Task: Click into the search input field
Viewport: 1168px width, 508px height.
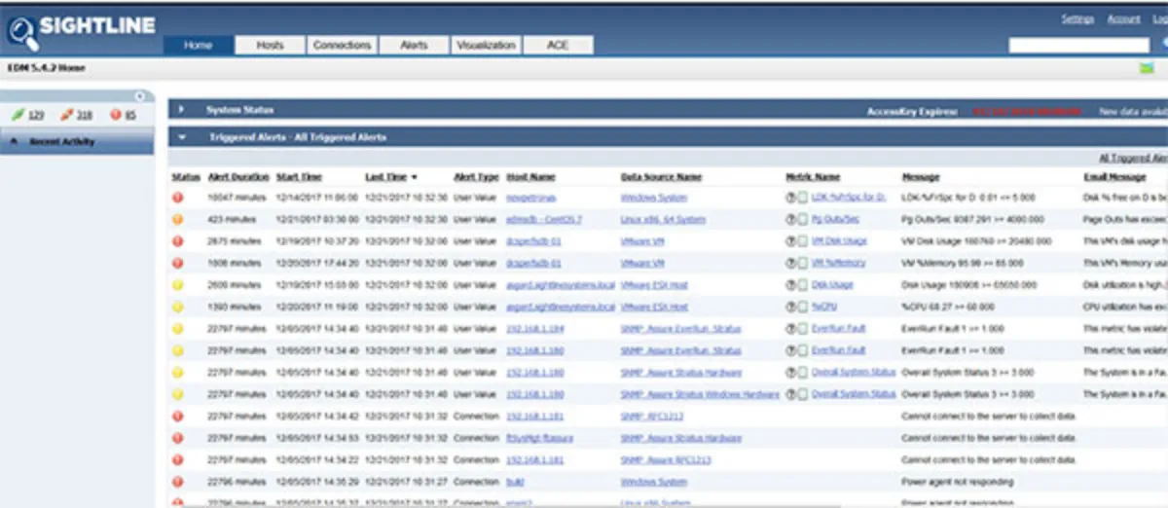Action: click(x=1078, y=46)
